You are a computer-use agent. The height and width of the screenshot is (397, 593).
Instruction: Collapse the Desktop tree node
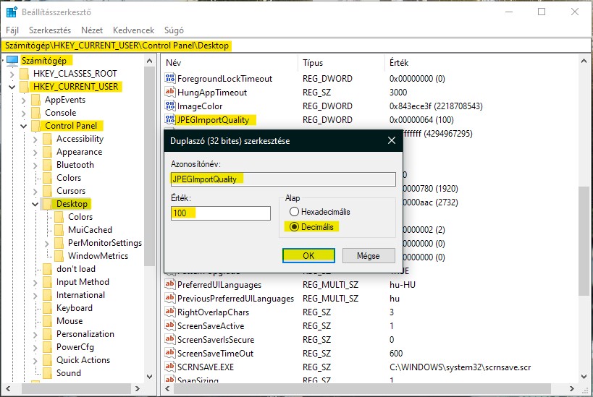35,204
